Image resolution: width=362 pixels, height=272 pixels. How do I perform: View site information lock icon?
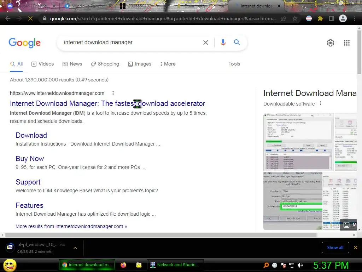click(45, 18)
